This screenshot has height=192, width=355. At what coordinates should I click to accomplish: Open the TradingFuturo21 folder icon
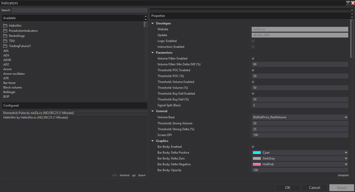[x=5, y=46]
